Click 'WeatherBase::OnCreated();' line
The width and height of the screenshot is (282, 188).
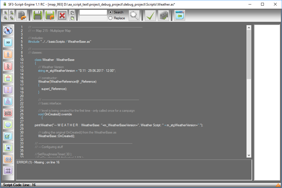coord(56,136)
